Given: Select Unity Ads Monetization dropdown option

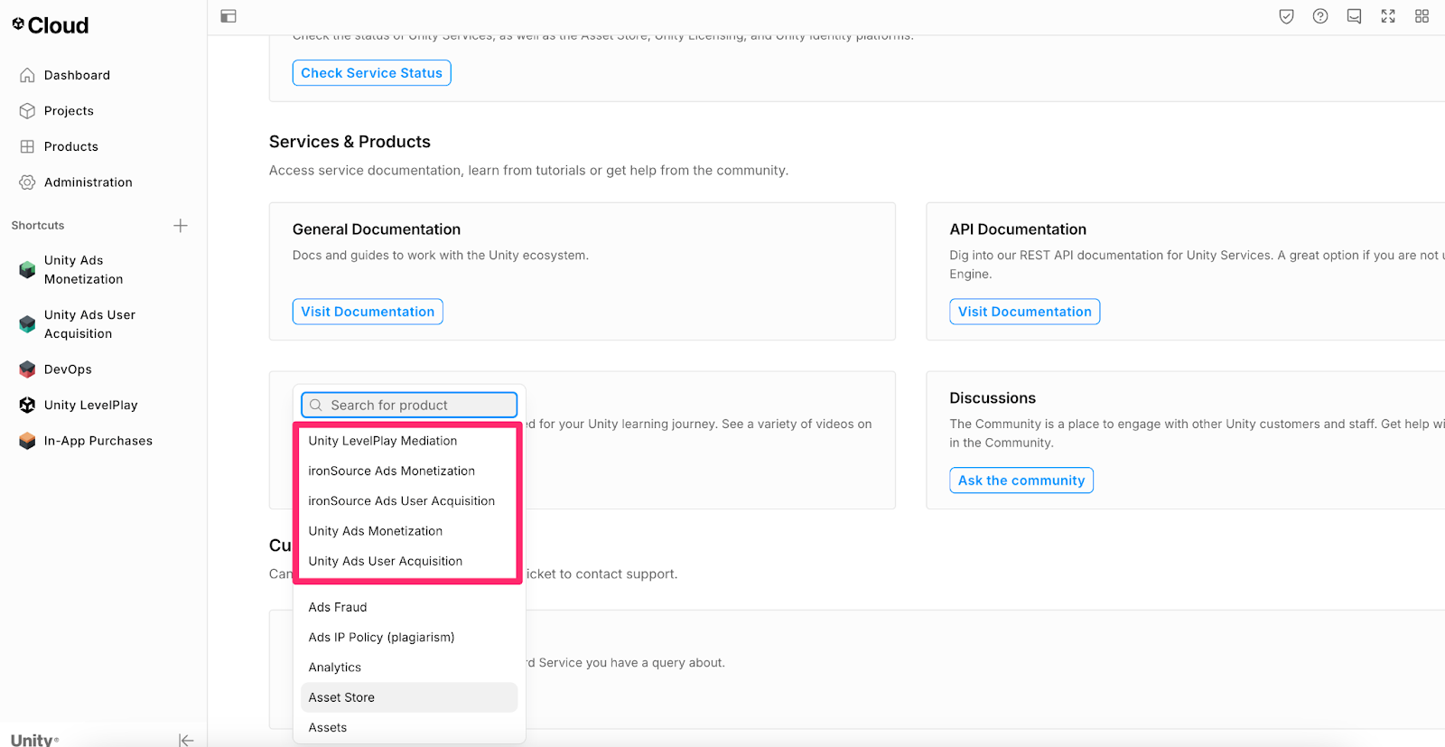Looking at the screenshot, I should click(409, 531).
